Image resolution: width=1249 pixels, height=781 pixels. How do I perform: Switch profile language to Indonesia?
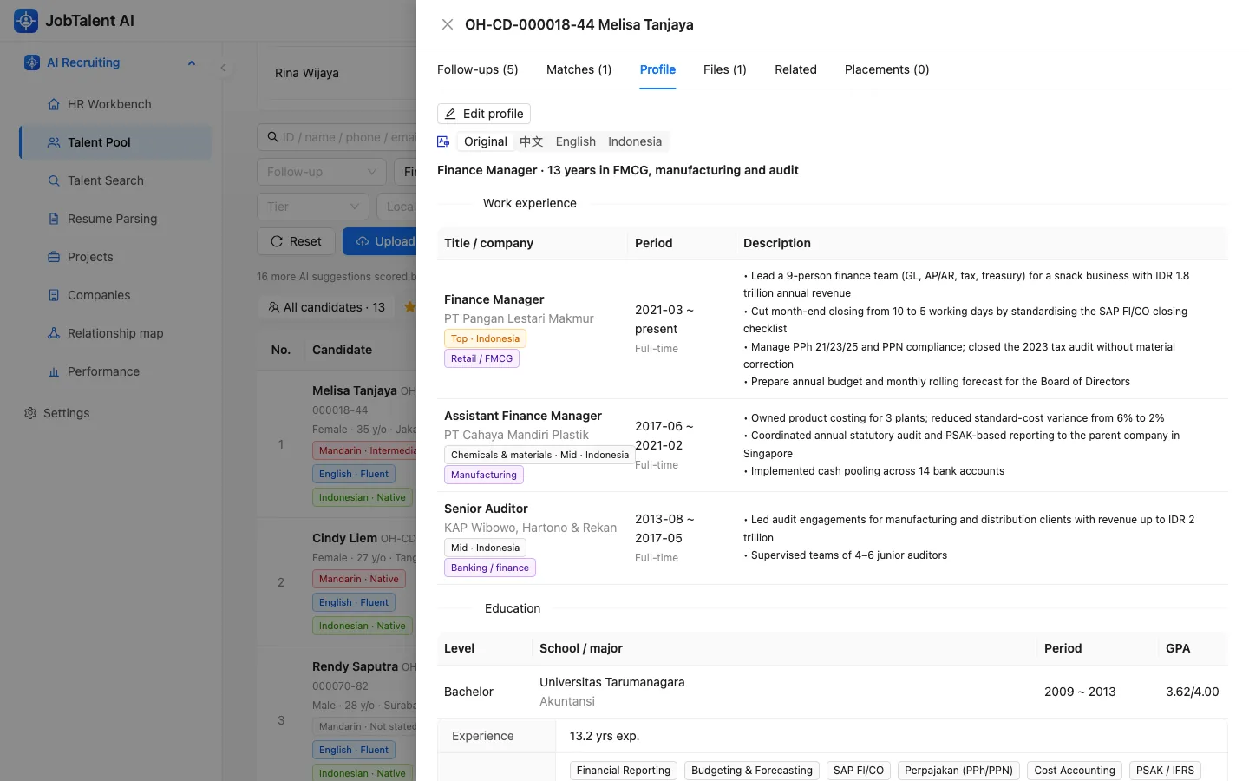[x=635, y=141]
